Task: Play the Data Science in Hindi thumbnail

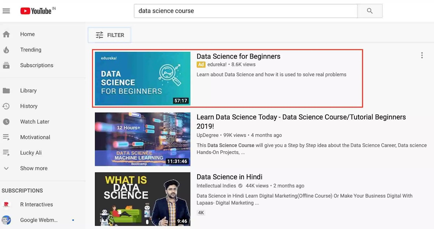Action: [142, 199]
